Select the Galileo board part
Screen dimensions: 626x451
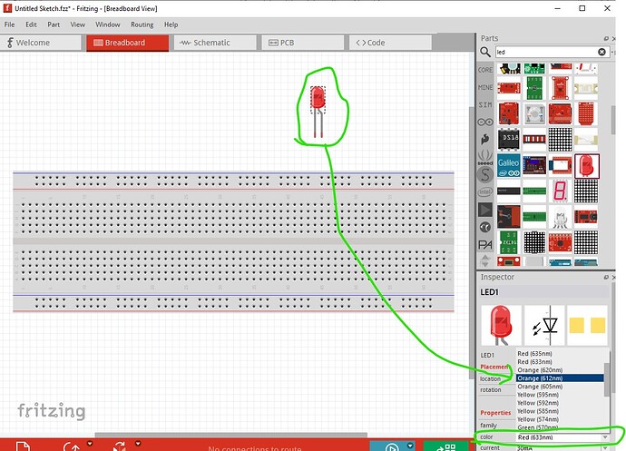tap(509, 166)
